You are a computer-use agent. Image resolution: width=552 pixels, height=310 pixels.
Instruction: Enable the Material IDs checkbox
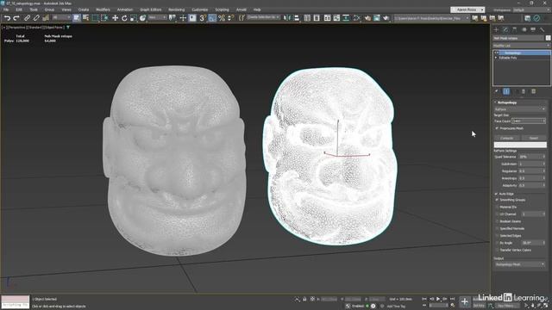point(498,208)
